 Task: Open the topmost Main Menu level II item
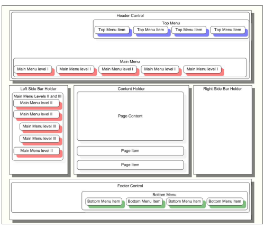click(36, 103)
